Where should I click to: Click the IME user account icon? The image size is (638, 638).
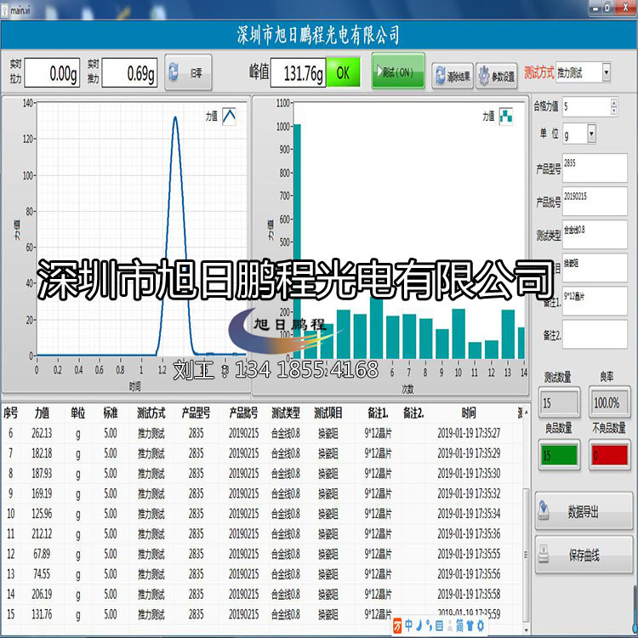(450, 626)
